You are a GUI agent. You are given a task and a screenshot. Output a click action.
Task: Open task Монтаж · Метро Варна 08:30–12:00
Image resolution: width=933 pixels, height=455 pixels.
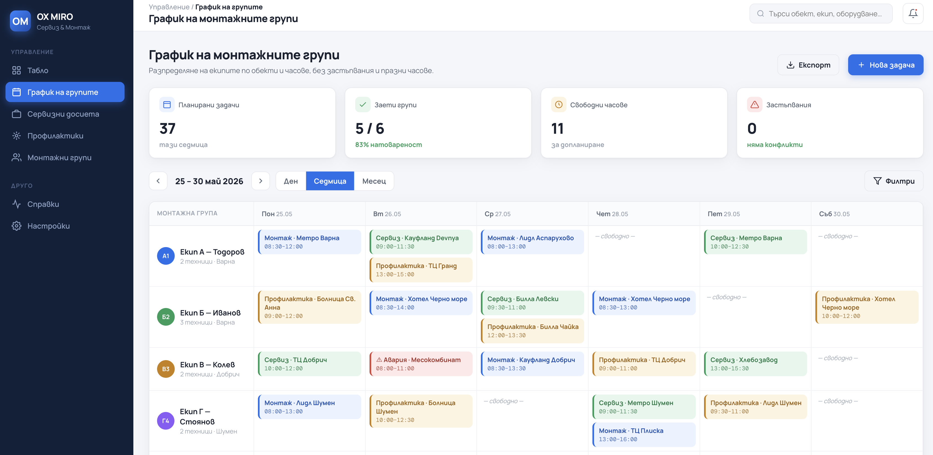310,242
